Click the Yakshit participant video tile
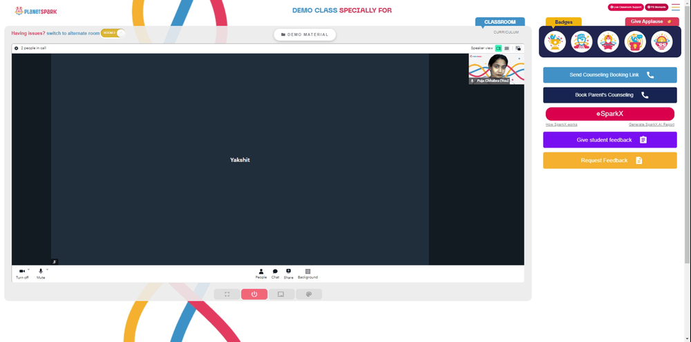Screen dimensions: 691x342 tap(240, 159)
